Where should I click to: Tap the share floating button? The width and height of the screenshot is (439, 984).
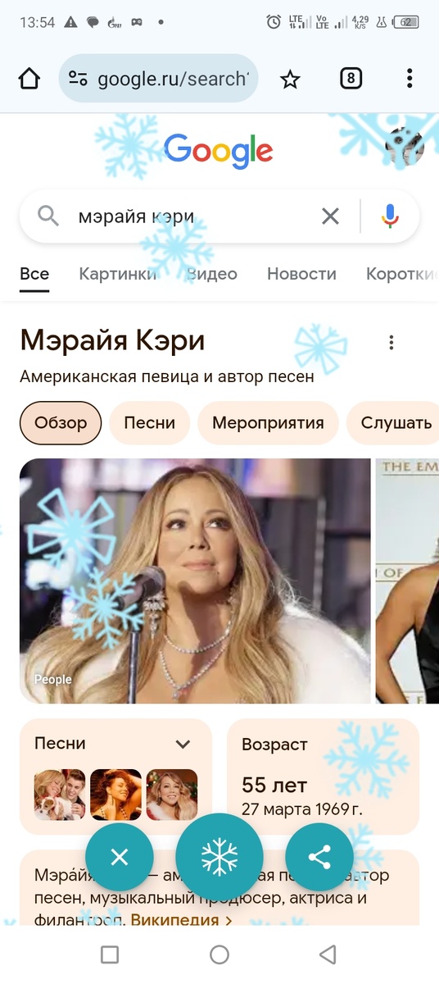pos(319,858)
